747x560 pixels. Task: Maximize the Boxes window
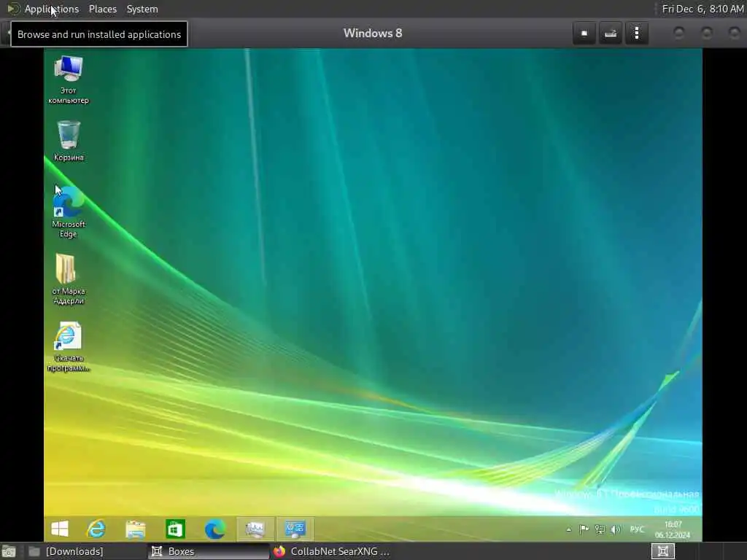[x=706, y=33]
